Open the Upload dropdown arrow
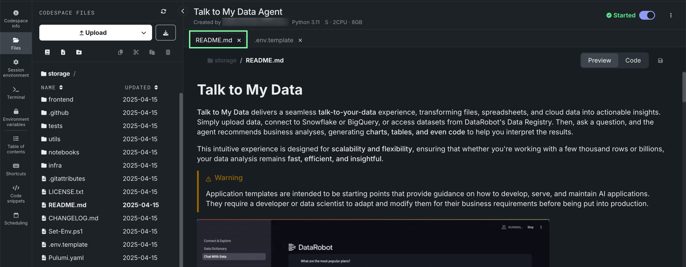Screen dimensions: 686x267 144,33
